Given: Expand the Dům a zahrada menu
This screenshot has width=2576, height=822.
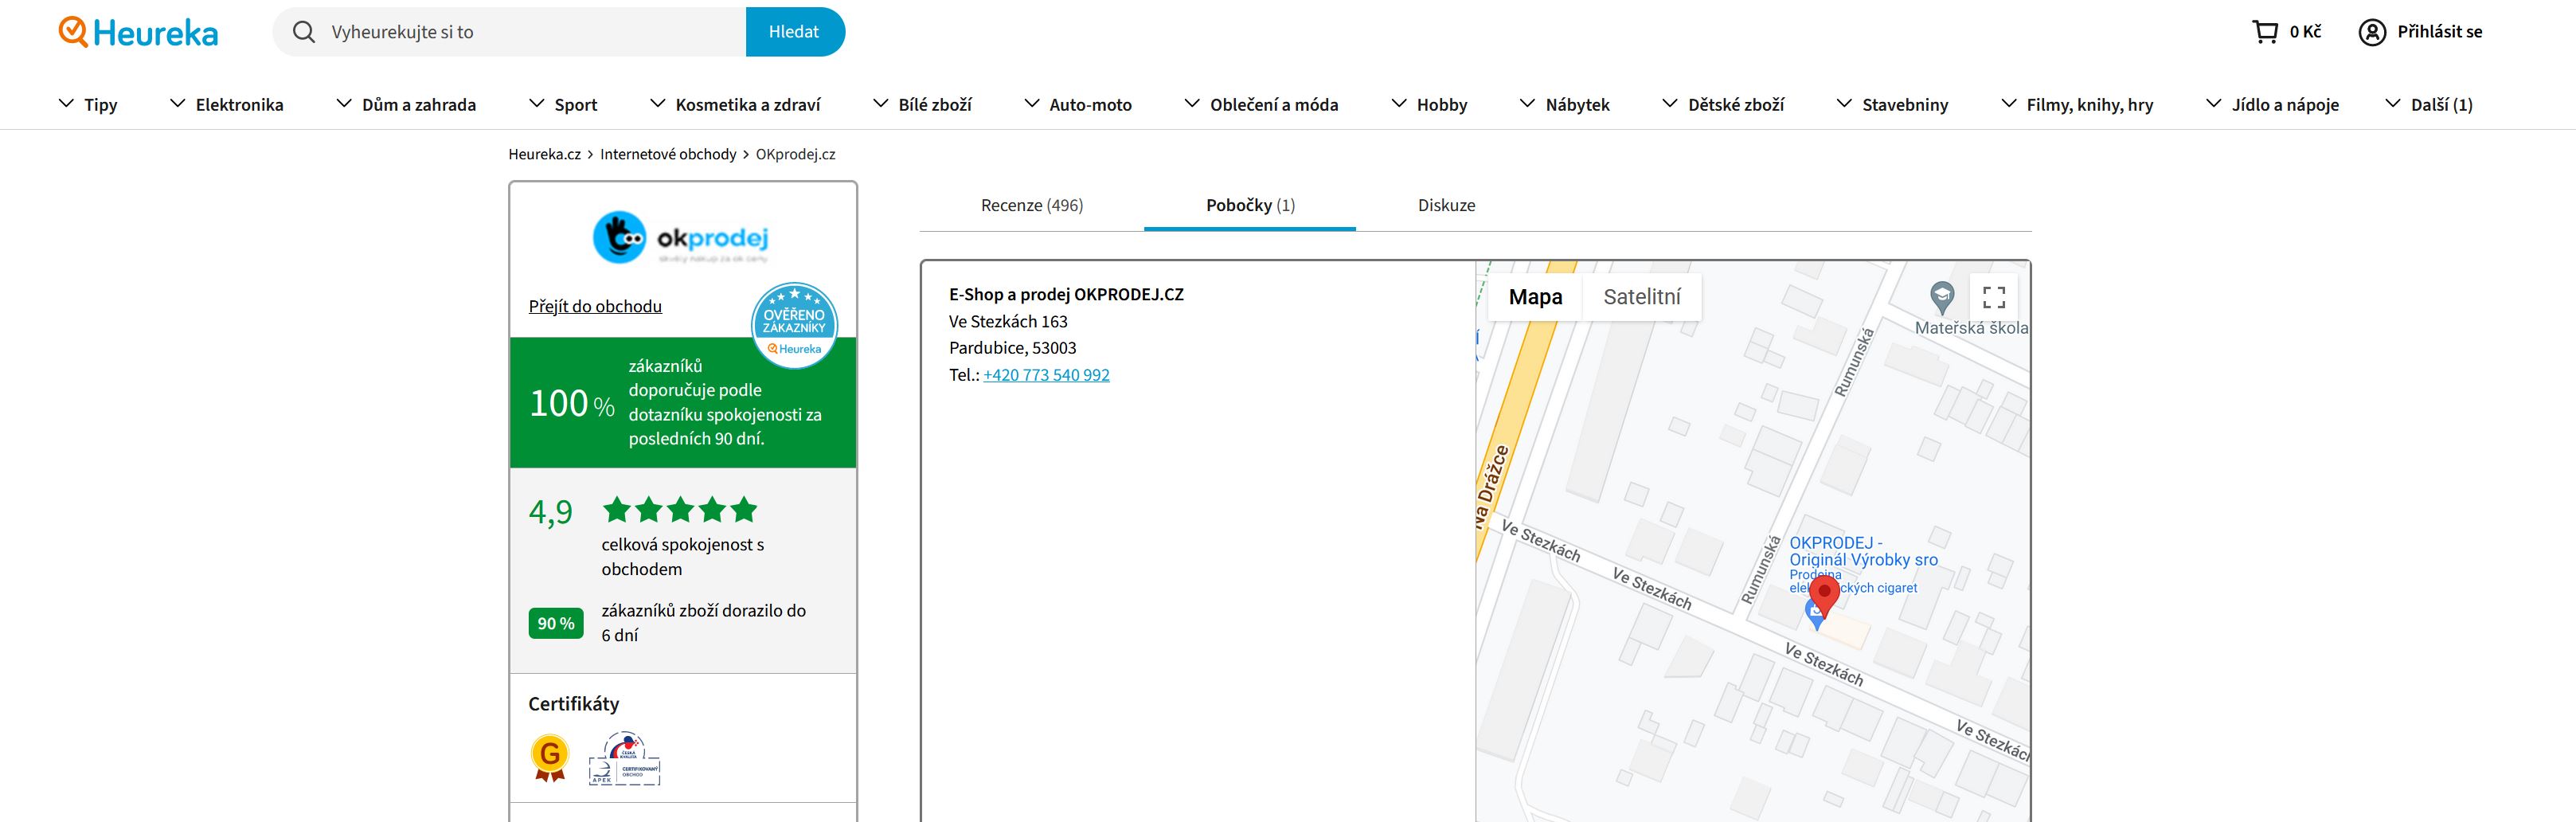Looking at the screenshot, I should pos(406,104).
